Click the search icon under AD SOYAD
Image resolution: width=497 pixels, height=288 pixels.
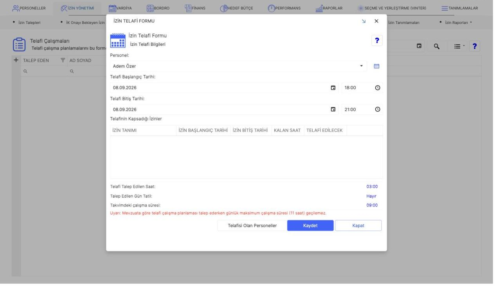(x=72, y=72)
